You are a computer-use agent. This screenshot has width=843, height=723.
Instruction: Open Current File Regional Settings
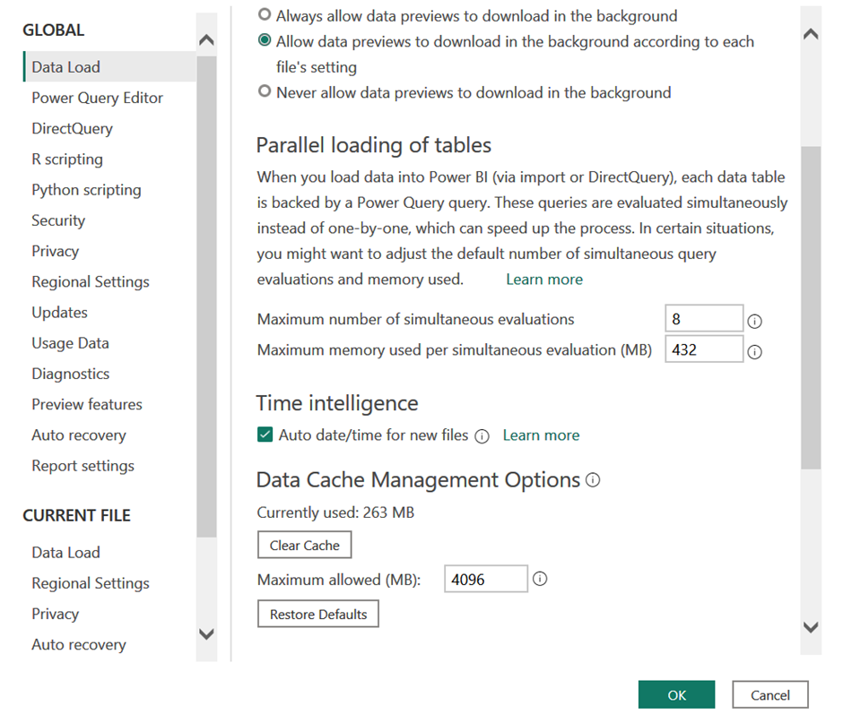(x=91, y=583)
